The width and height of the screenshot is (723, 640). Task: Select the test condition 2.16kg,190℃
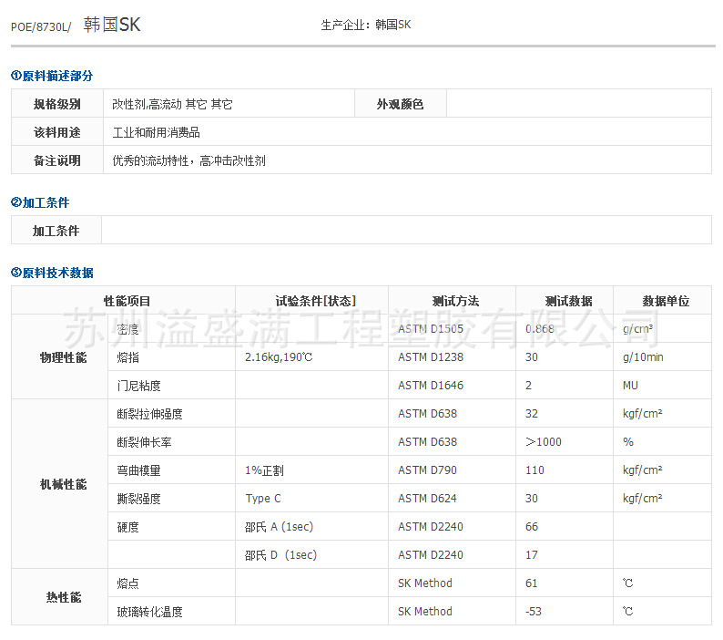tap(279, 357)
